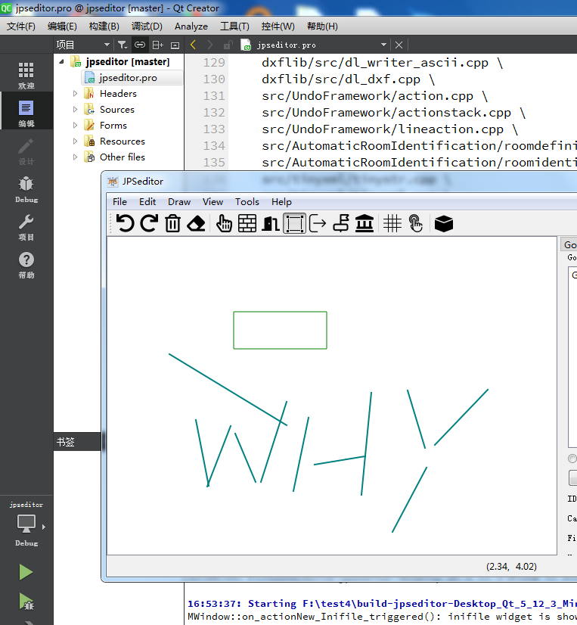Select the eraser tool
The width and height of the screenshot is (577, 625).
196,223
